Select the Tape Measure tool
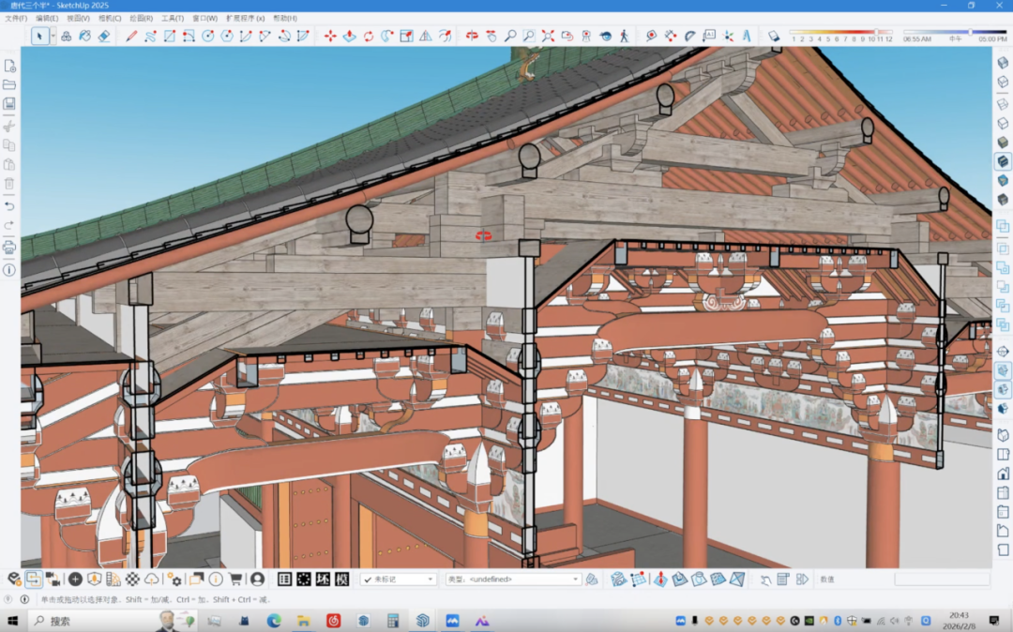 [x=651, y=37]
